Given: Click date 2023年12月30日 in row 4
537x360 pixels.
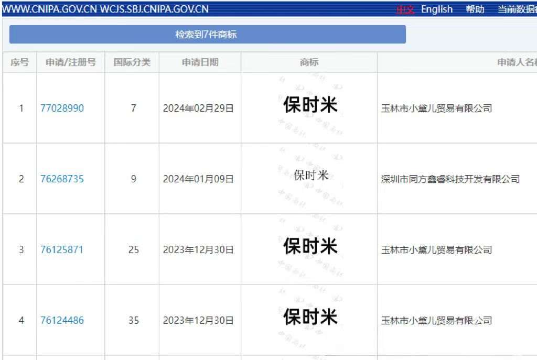Looking at the screenshot, I should [x=198, y=320].
